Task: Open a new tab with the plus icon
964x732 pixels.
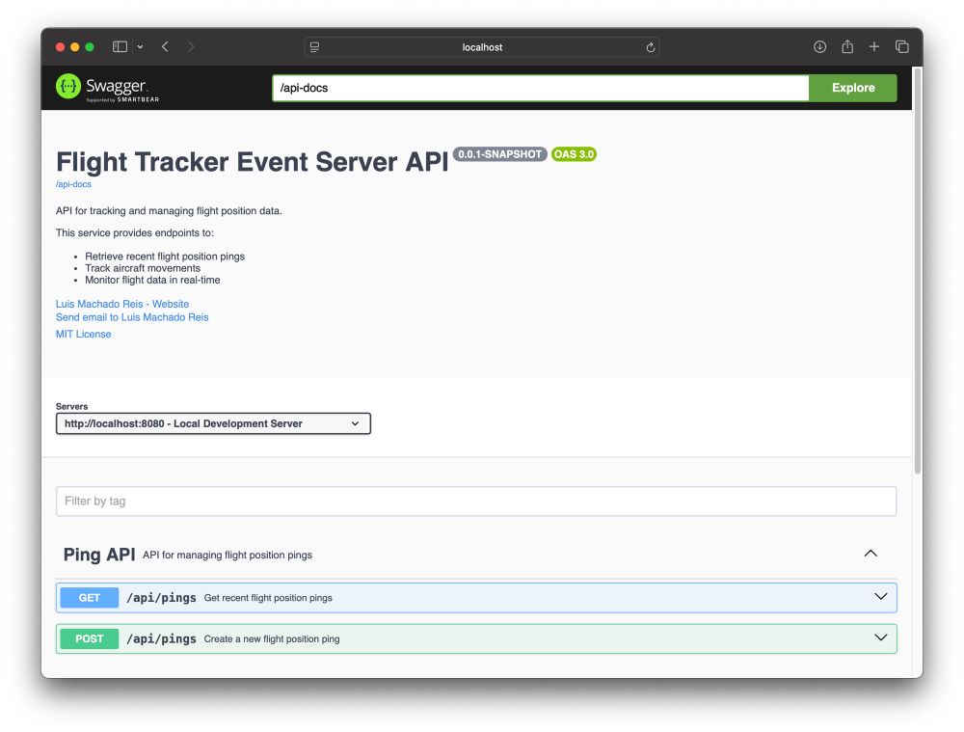Action: (873, 46)
